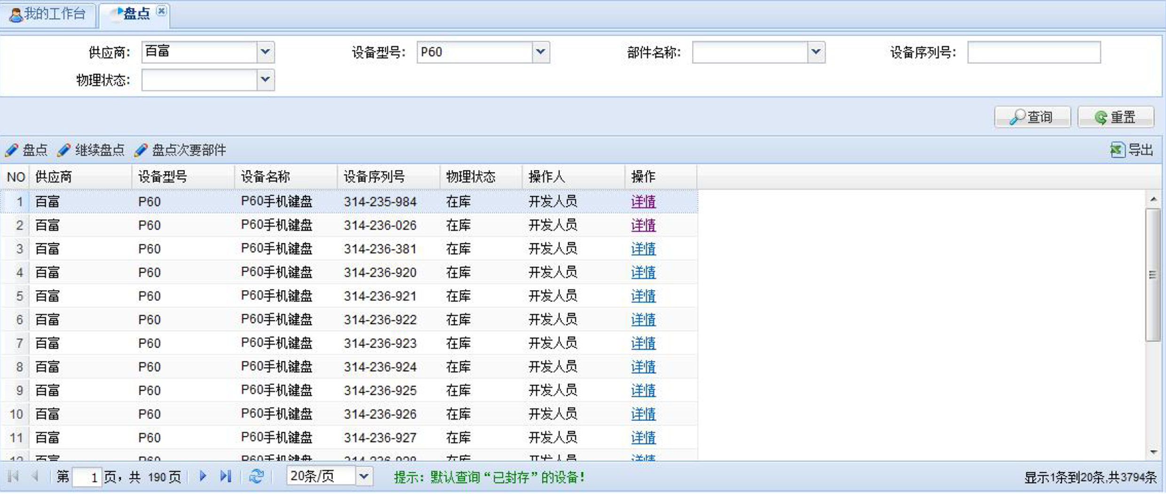The image size is (1166, 494).
Task: Click the 盘点 pencil toolbar icon
Action: [12, 150]
